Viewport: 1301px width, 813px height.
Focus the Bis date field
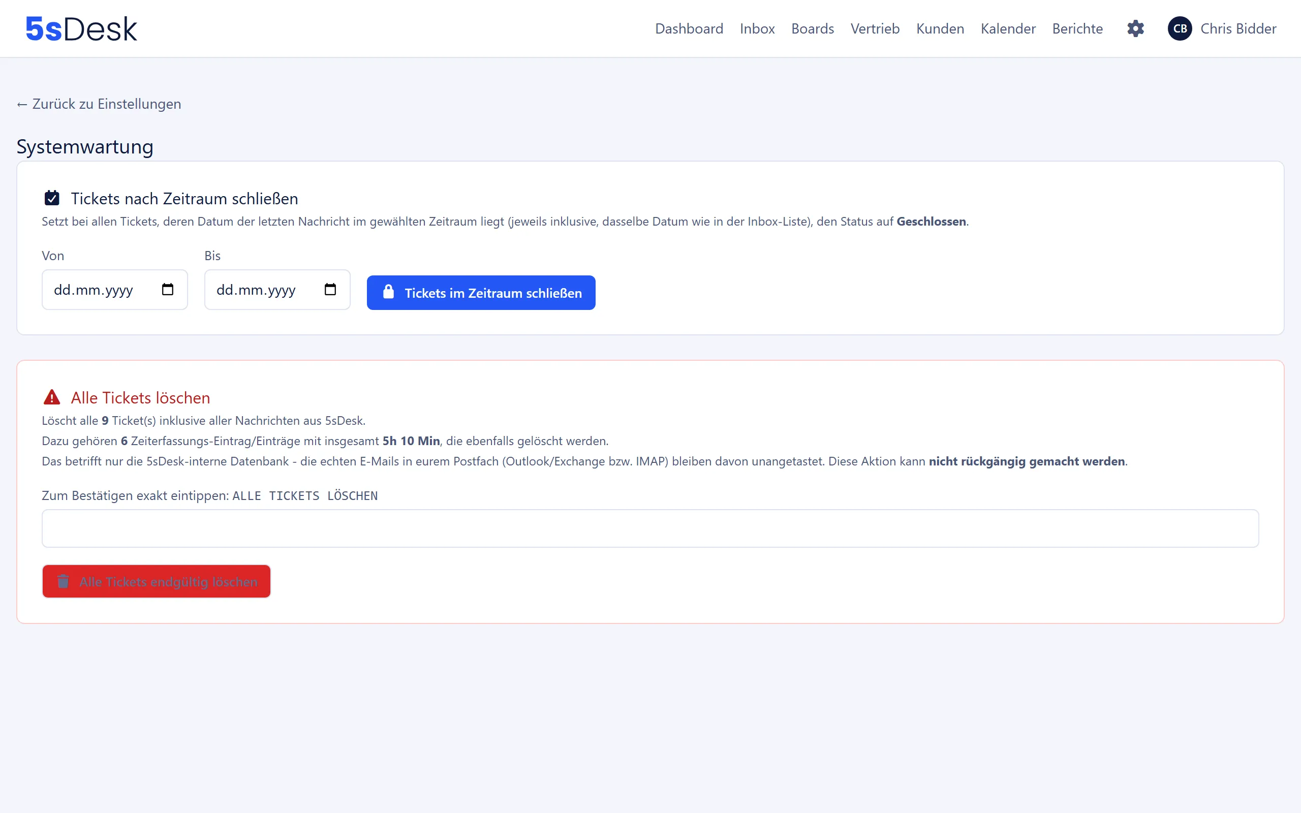(x=277, y=290)
